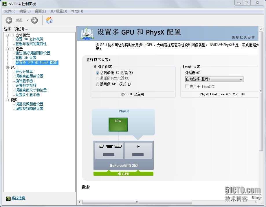This screenshot has height=207, width=266.
Task: Open 调整视频颜色设置 task
Action: pos(29,104)
